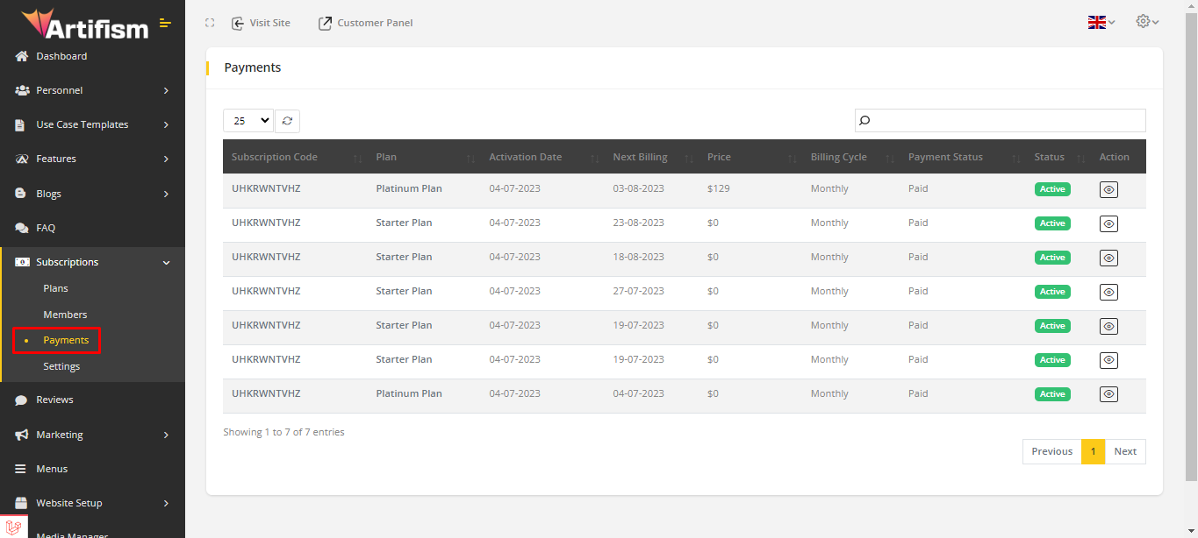Click the Reviews chat bubble icon
The image size is (1198, 538).
pos(22,400)
